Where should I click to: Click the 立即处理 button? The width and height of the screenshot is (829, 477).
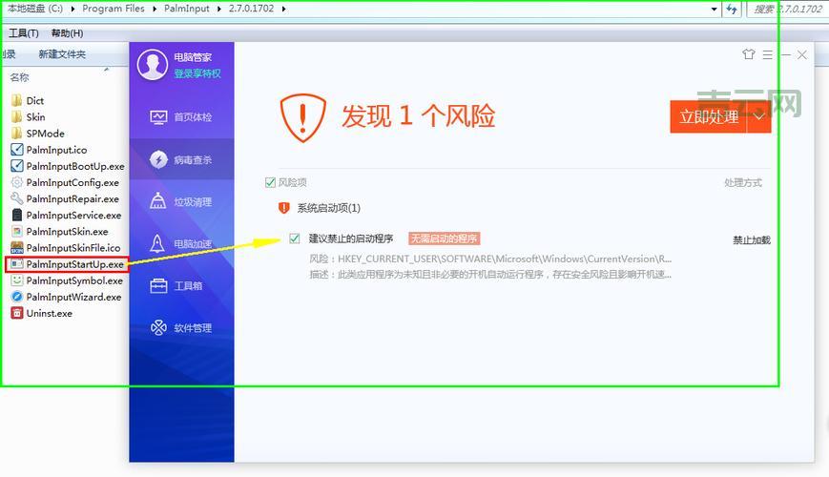(x=709, y=116)
